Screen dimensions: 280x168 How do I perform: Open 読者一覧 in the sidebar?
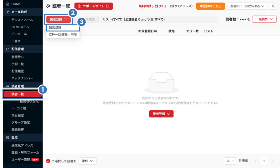(22, 94)
